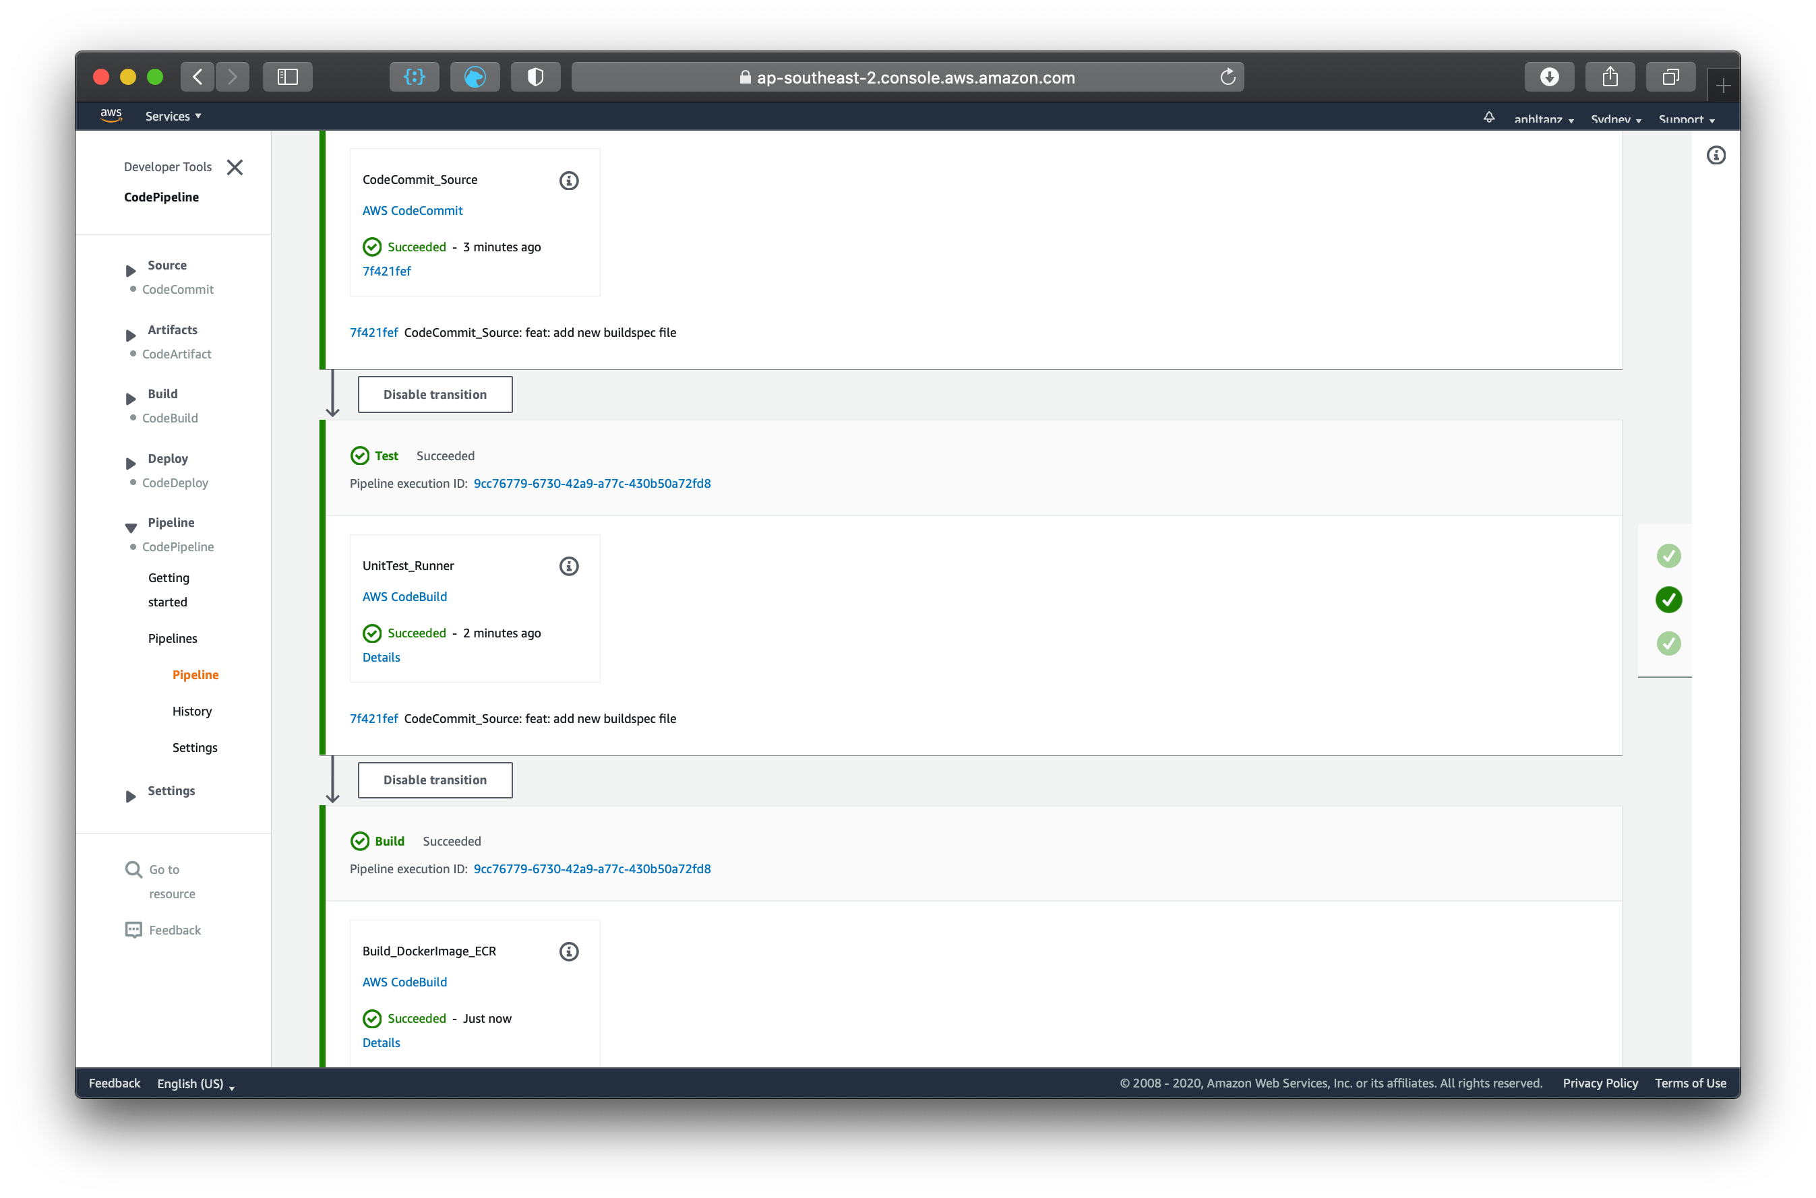Change language from English (US)
Screen dimensions: 1816x1198
[x=195, y=1083]
